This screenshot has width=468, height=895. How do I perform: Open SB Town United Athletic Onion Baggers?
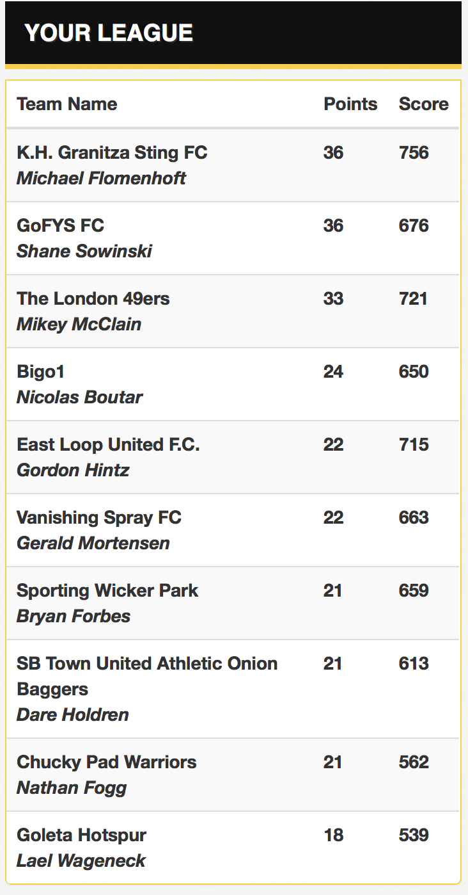pos(147,676)
